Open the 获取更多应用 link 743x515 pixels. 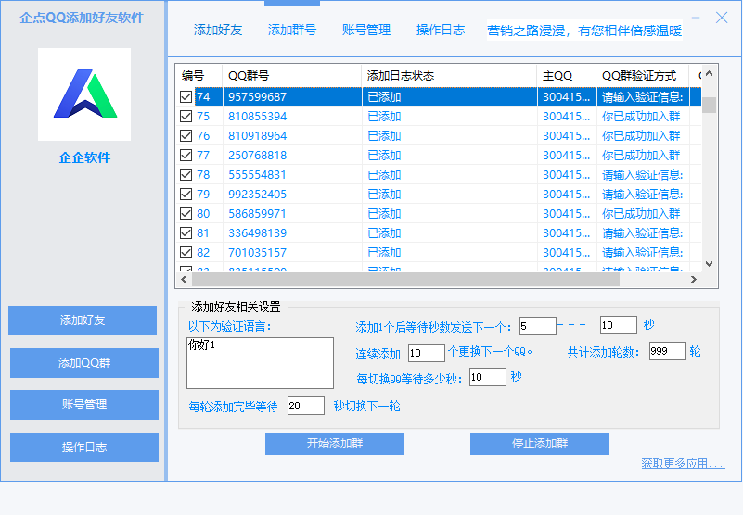683,463
